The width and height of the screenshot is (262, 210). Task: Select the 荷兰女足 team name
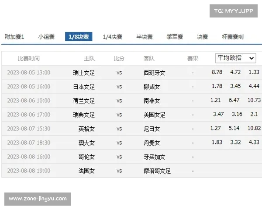[x=84, y=101]
